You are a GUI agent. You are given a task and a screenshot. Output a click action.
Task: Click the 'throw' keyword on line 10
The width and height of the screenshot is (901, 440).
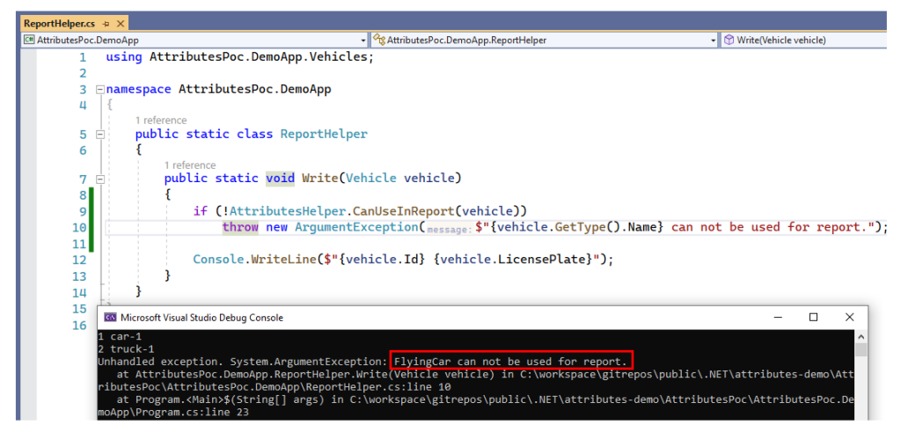click(240, 227)
